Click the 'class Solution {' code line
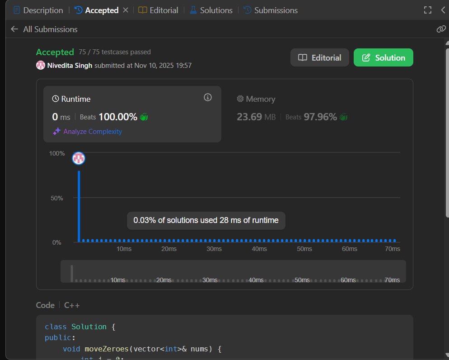 click(80, 327)
